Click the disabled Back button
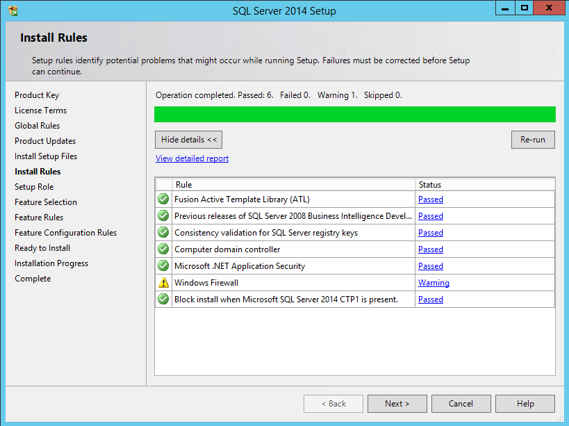Viewport: 569px width, 426px height. click(333, 404)
